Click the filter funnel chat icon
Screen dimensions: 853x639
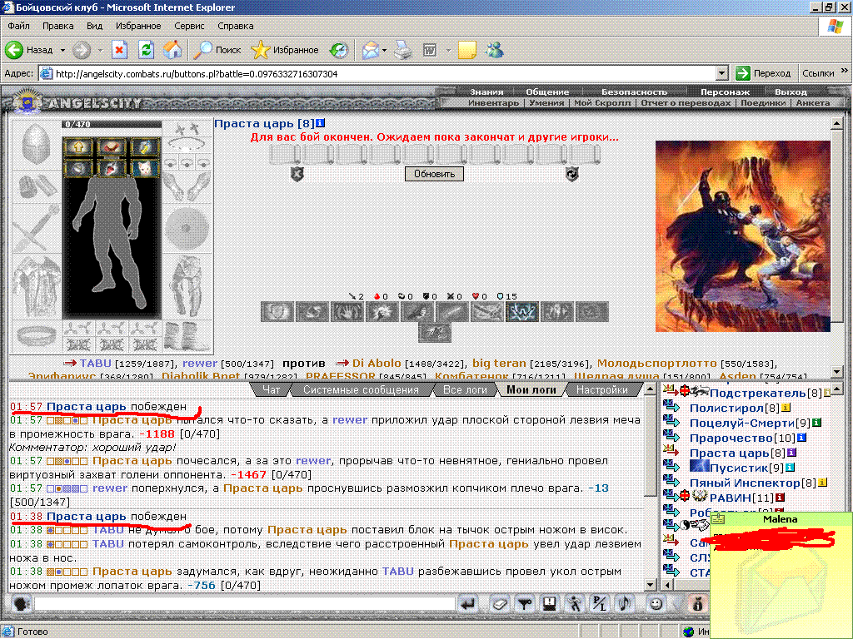525,604
